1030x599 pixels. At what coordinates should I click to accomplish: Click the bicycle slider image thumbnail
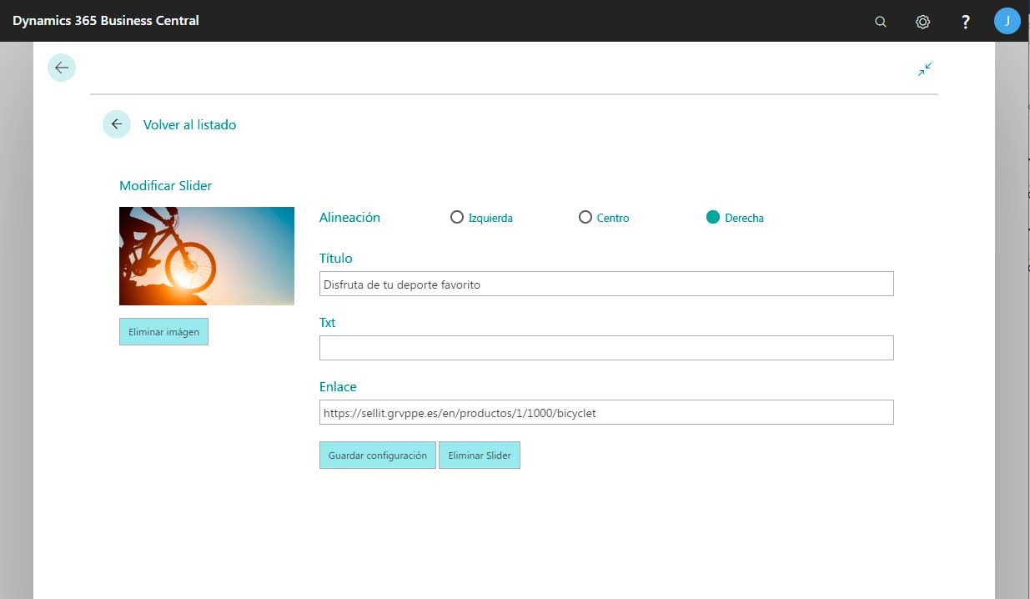(x=207, y=256)
